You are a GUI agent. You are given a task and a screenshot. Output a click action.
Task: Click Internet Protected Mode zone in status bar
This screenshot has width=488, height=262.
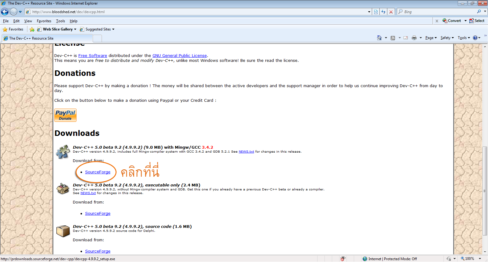390,259
